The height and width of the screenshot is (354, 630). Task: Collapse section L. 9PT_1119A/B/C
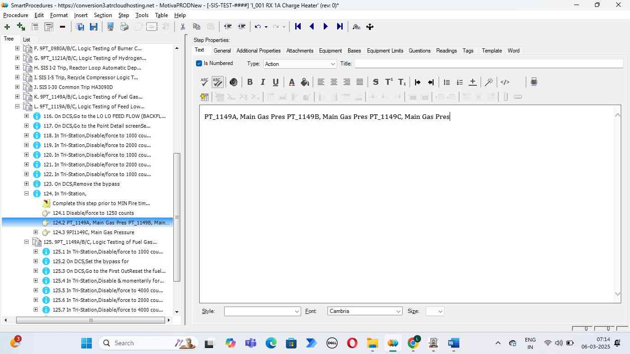click(17, 106)
